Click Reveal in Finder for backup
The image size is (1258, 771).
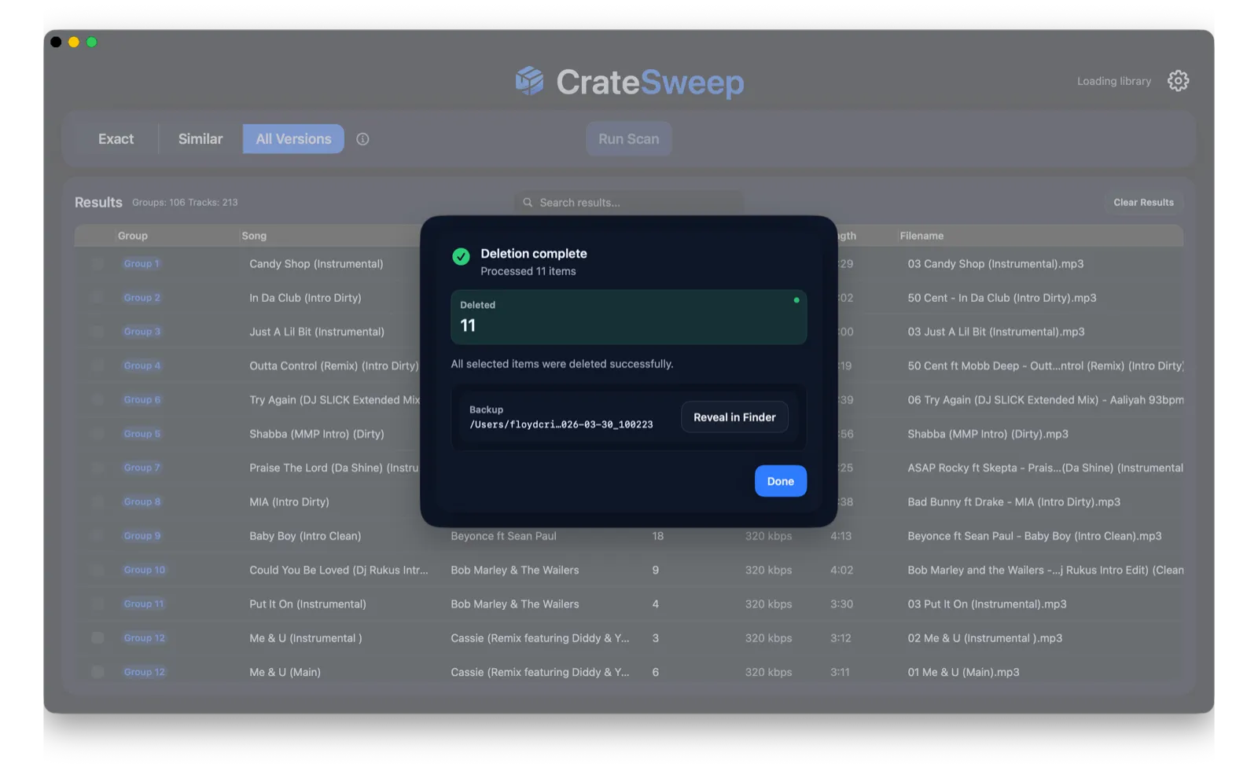(x=734, y=417)
